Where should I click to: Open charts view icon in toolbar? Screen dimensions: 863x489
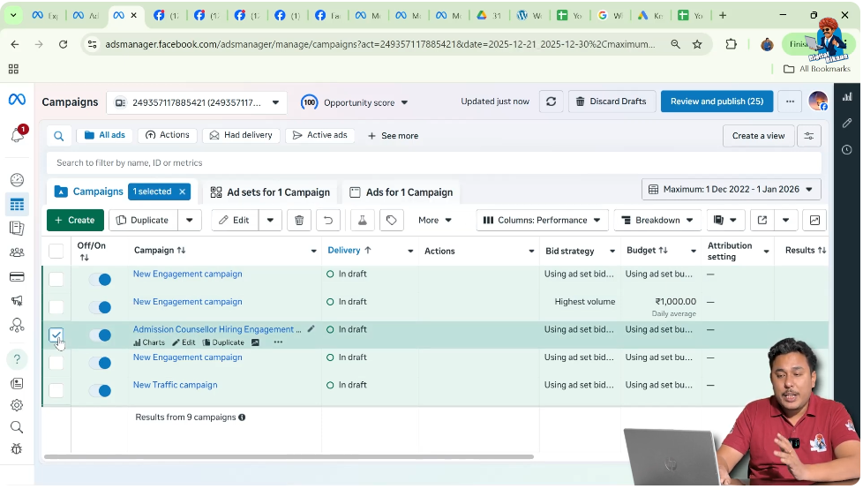click(814, 221)
